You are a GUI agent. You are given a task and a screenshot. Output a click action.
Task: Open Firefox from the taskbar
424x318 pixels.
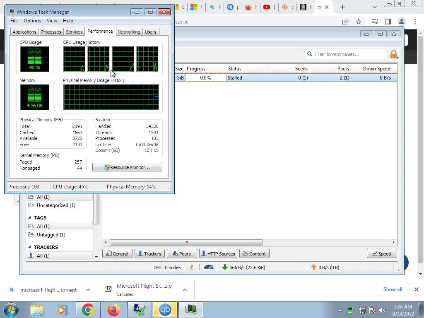[113, 310]
